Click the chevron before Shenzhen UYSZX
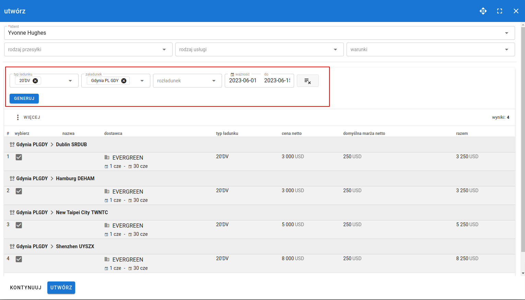Image resolution: width=525 pixels, height=300 pixels. click(x=52, y=246)
